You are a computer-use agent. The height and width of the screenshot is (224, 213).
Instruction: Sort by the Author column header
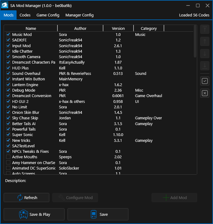pyautogui.click(x=80, y=28)
